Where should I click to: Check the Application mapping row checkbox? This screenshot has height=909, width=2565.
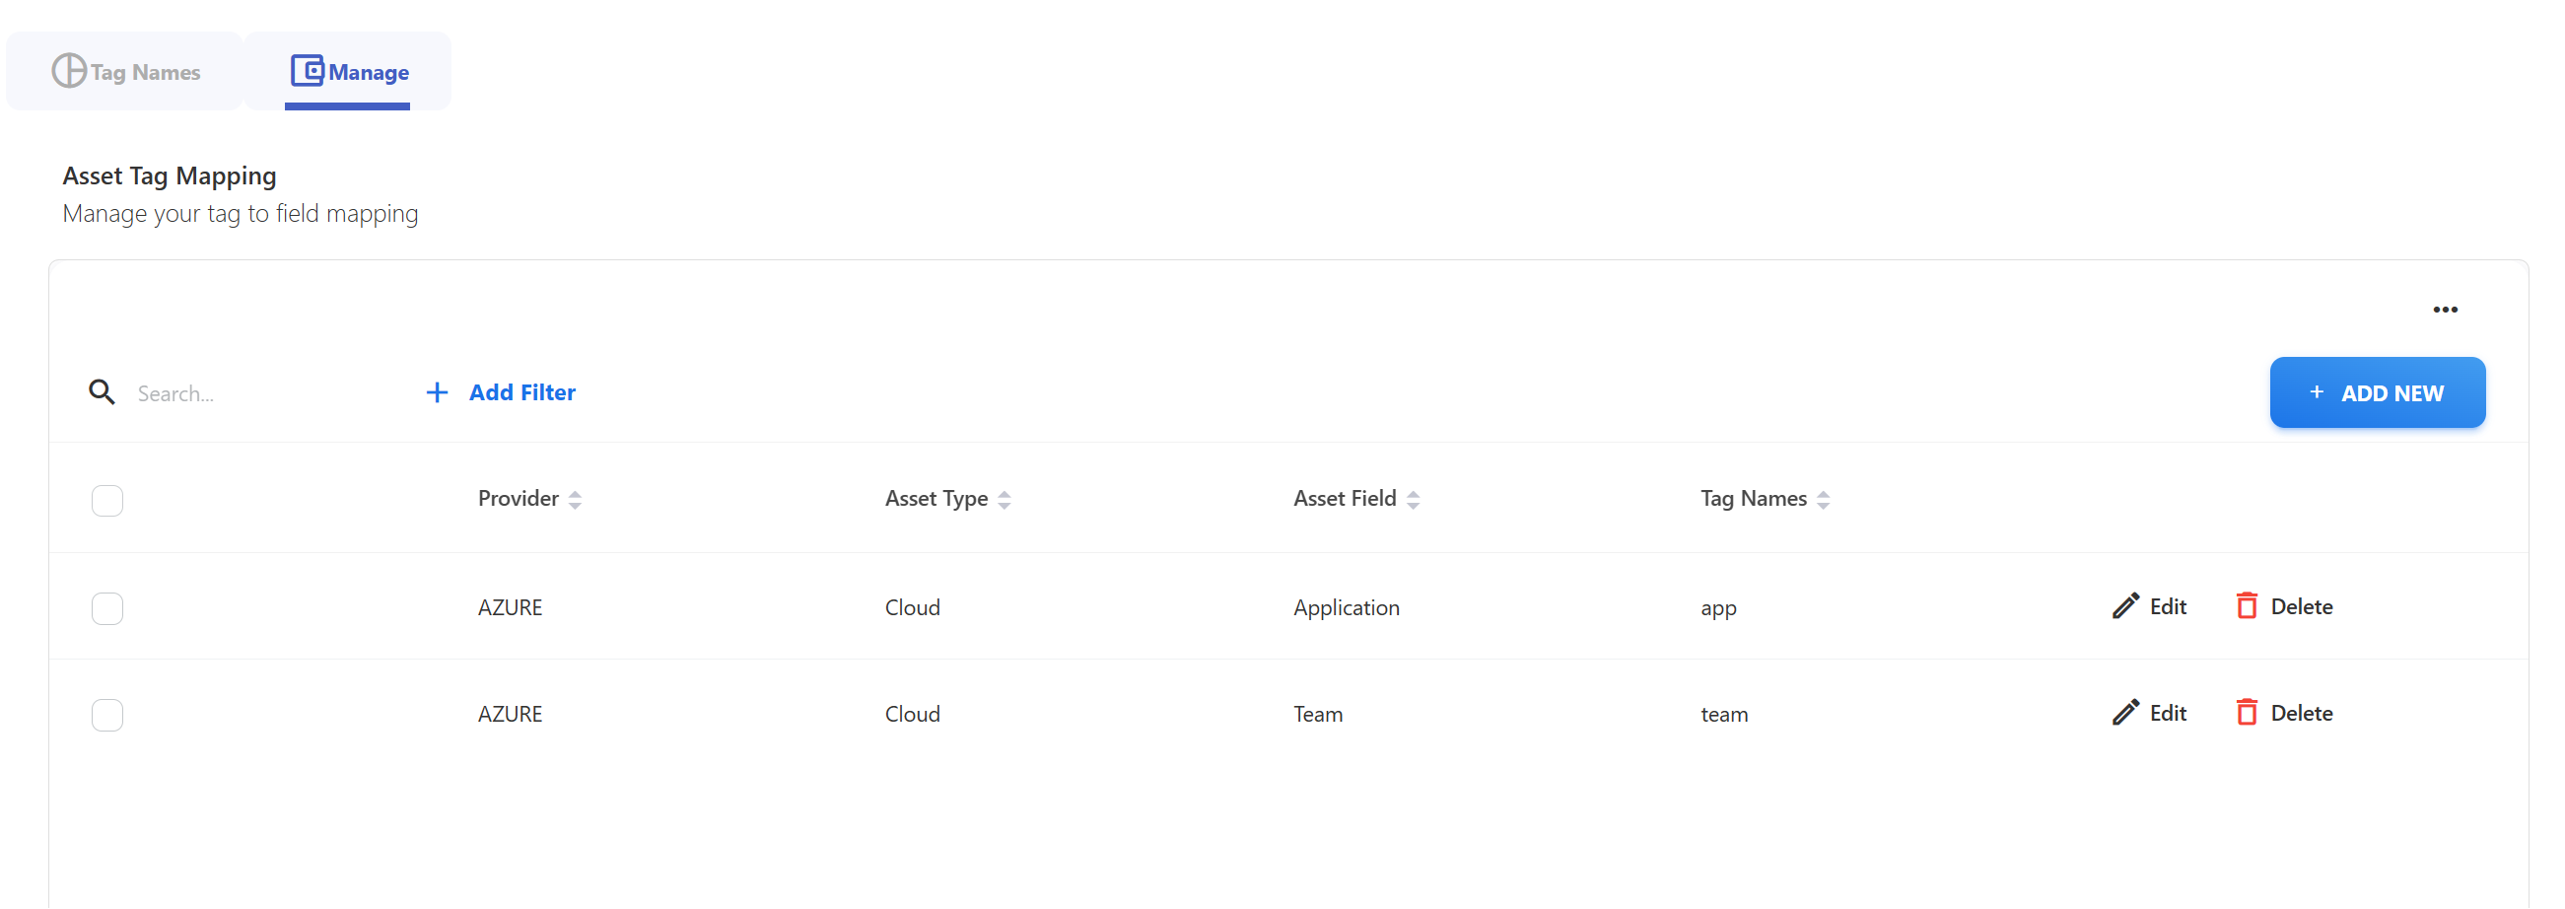coord(107,608)
